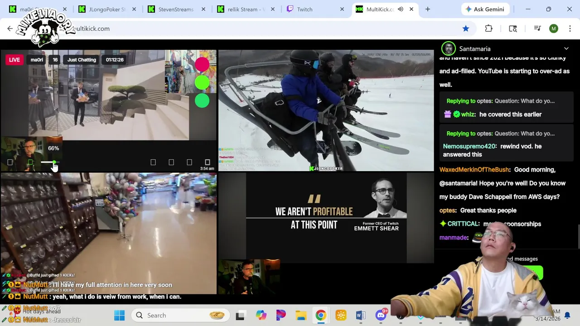Open the notification bell in system tray
Viewport: 580px width, 326px height.
567,315
